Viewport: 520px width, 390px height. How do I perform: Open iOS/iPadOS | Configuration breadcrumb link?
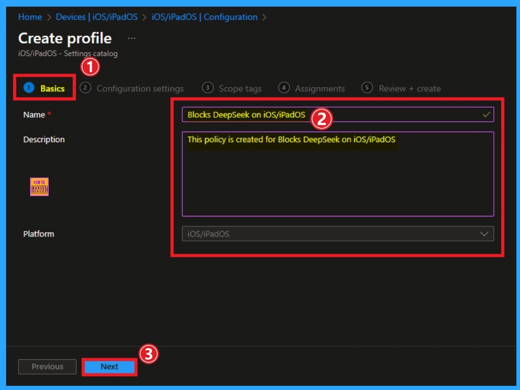click(x=204, y=17)
